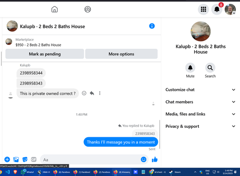
Task: Open more actions for private owned message
Action: 100,93
